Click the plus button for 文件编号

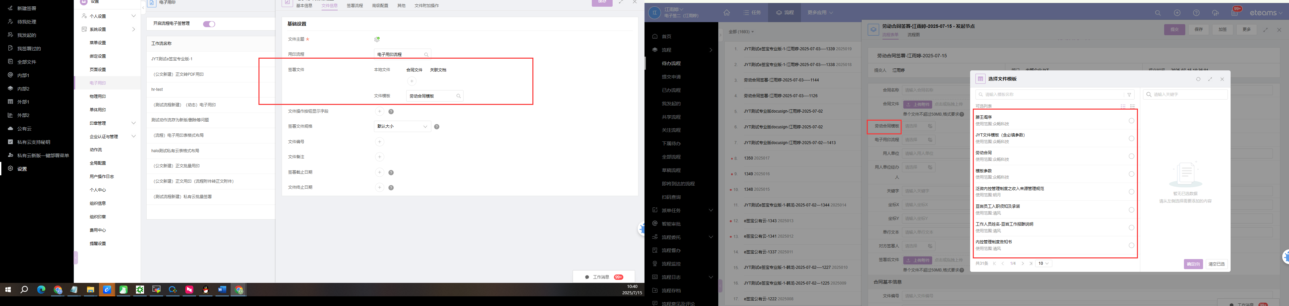[380, 142]
